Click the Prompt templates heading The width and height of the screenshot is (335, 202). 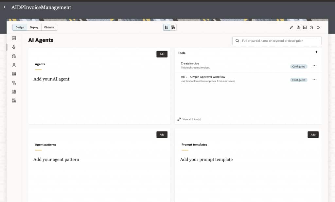194,145
